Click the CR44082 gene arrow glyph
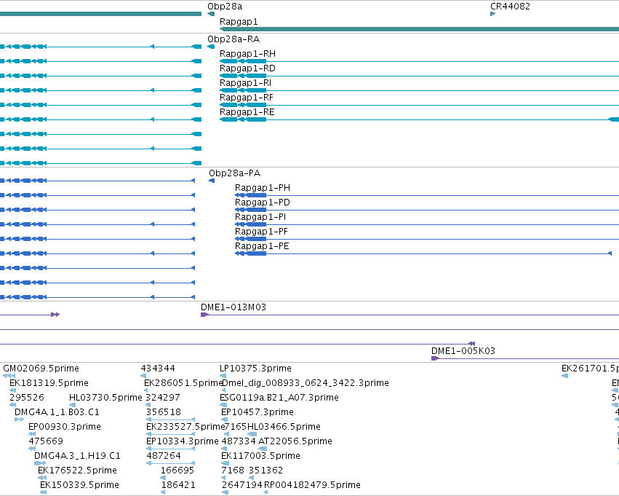This screenshot has width=619, height=496. tap(492, 14)
